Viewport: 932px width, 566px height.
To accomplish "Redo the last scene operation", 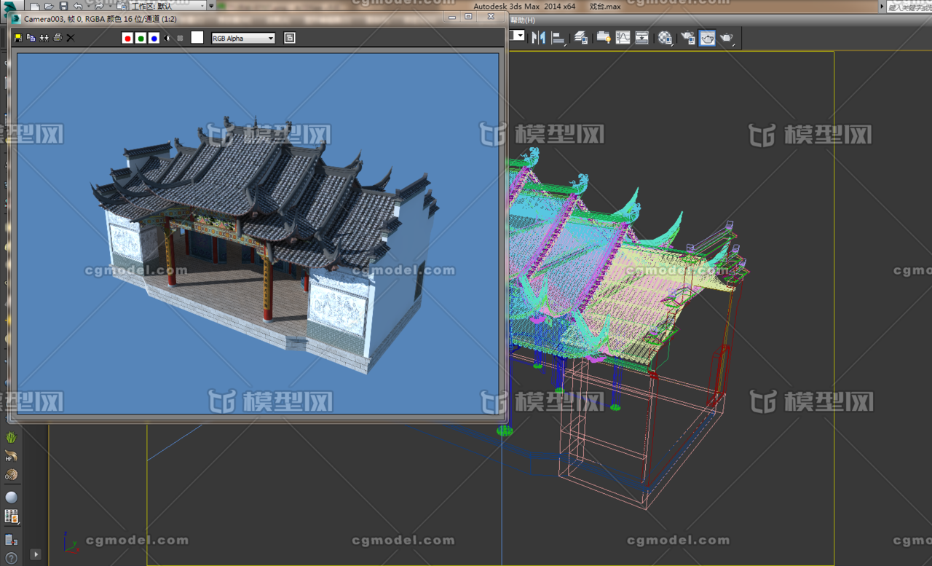I will (x=98, y=7).
